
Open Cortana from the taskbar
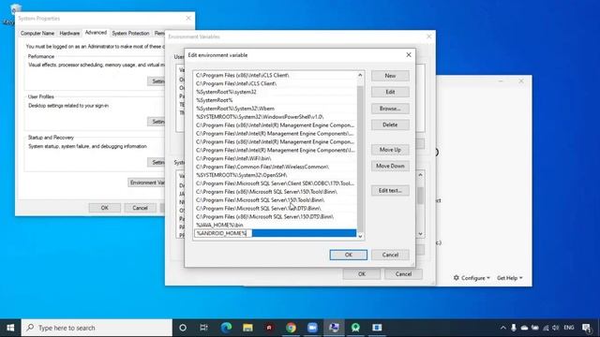[183, 328]
